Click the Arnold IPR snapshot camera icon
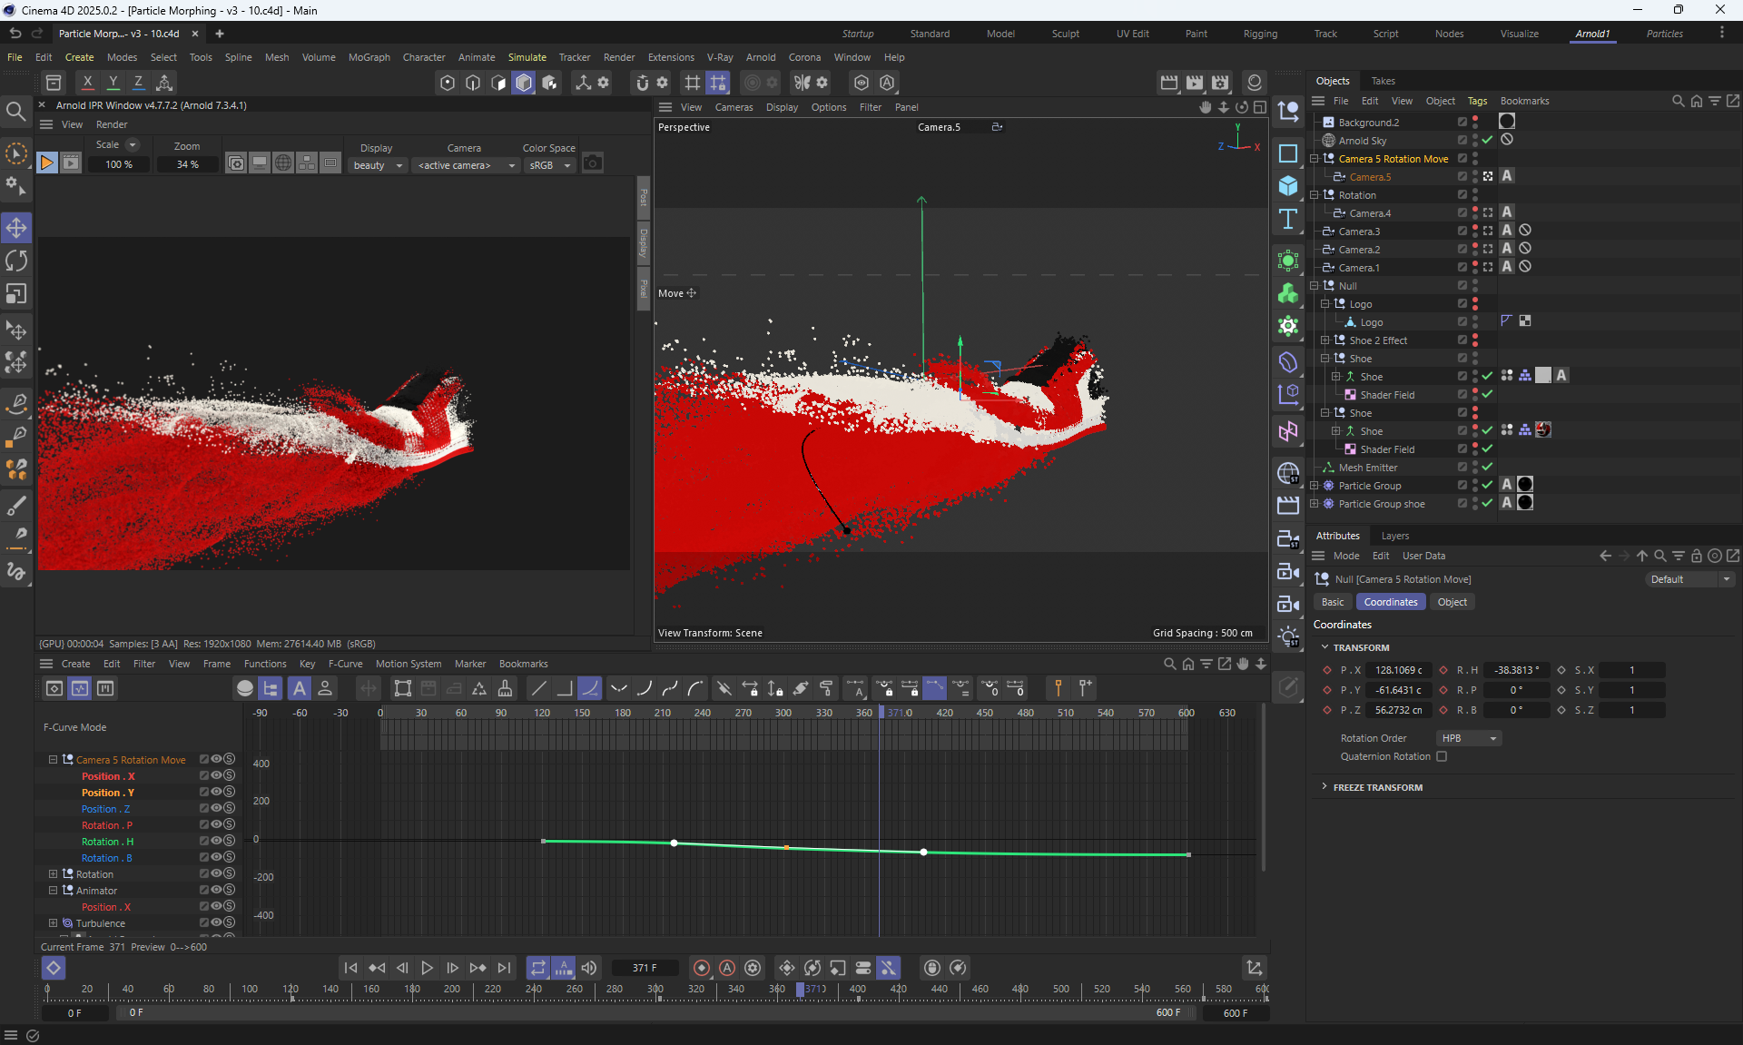Image resolution: width=1743 pixels, height=1045 pixels. point(593,163)
